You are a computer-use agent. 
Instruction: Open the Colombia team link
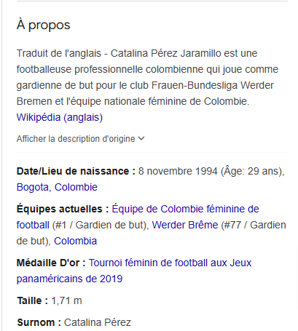75,241
